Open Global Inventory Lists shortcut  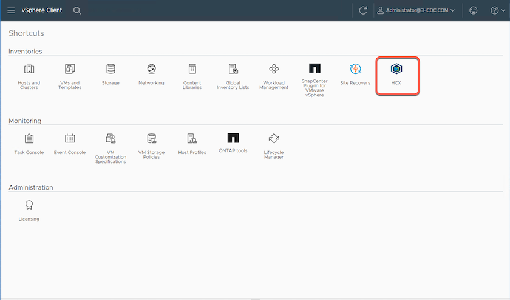coord(233,76)
